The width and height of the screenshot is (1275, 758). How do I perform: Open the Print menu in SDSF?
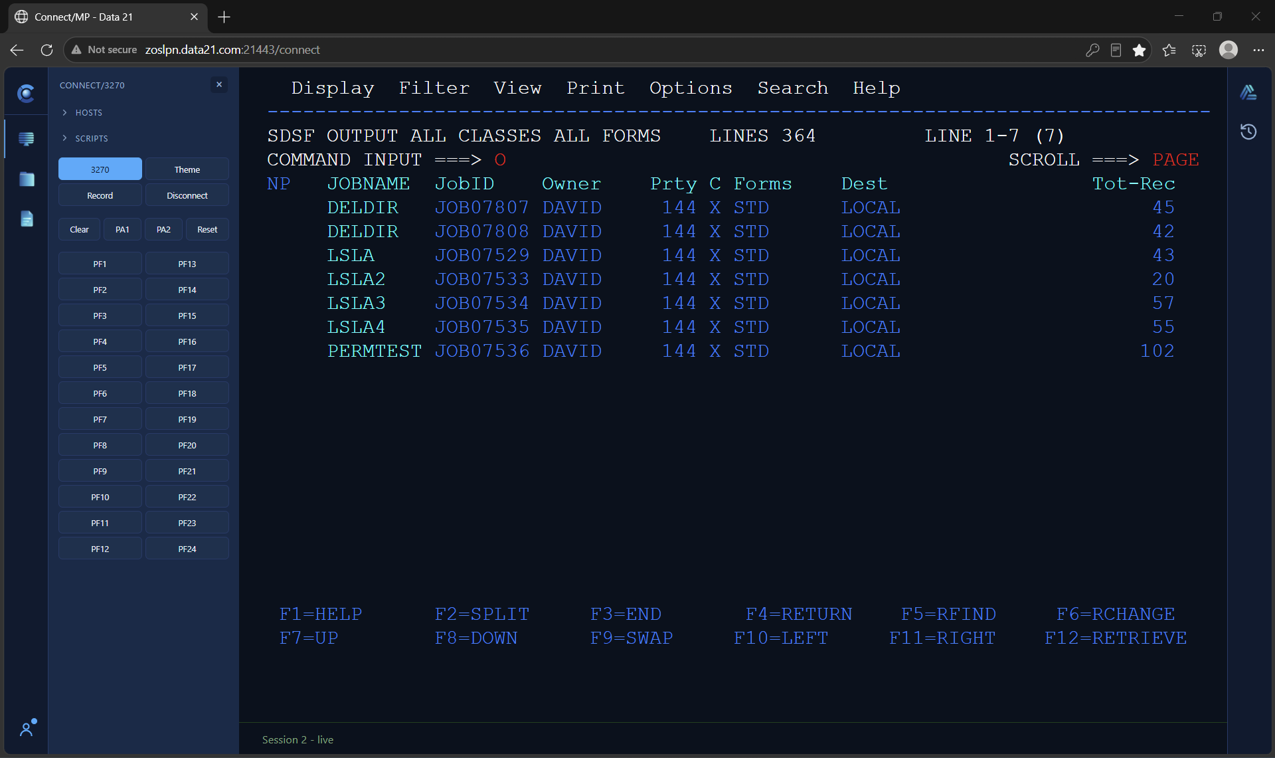pos(596,88)
